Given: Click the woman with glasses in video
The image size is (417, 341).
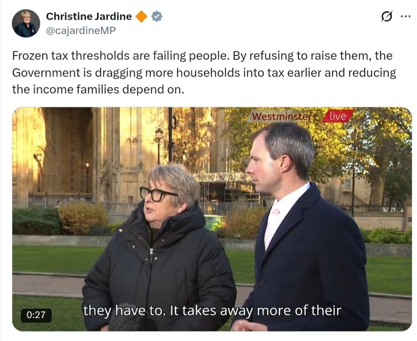Looking at the screenshot, I should (x=159, y=247).
